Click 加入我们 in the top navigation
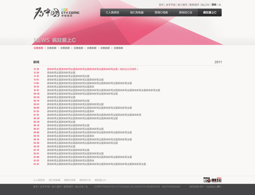 (x=182, y=5)
